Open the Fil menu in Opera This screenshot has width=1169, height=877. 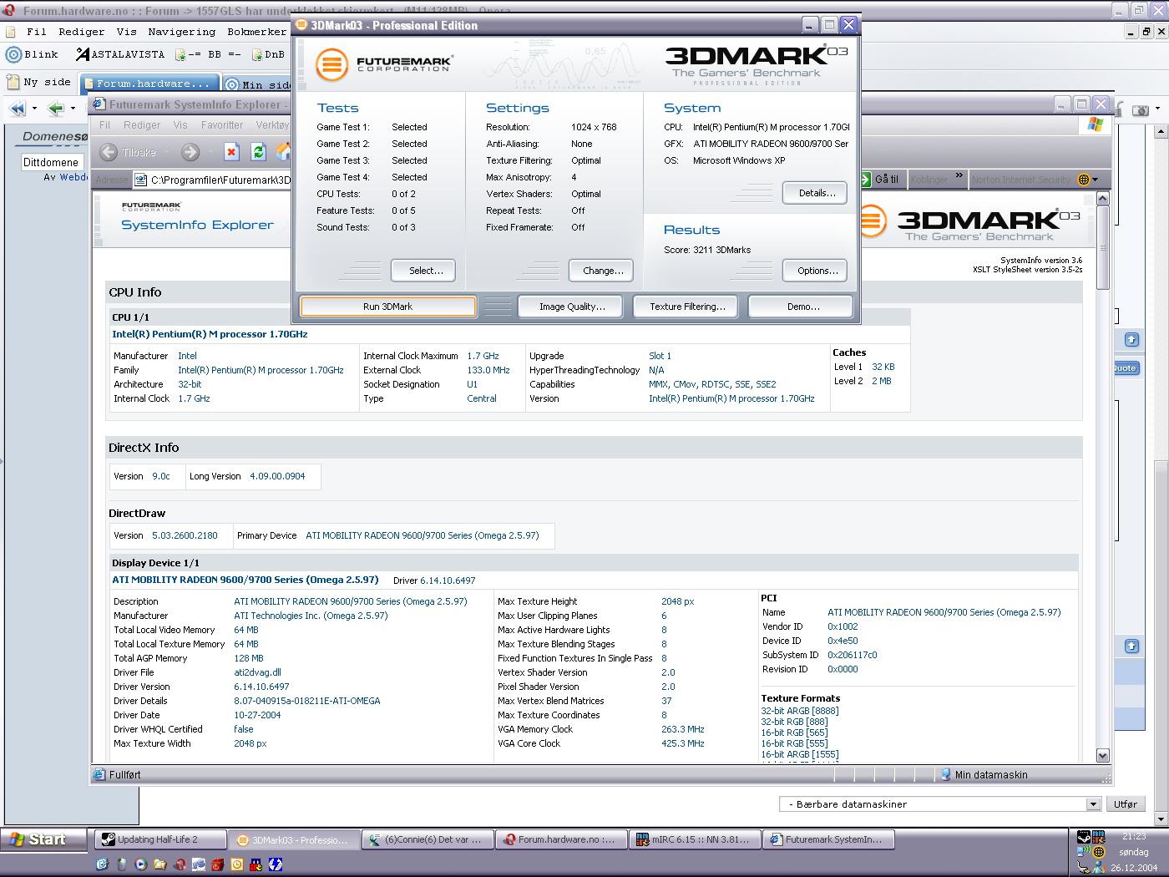coord(36,32)
